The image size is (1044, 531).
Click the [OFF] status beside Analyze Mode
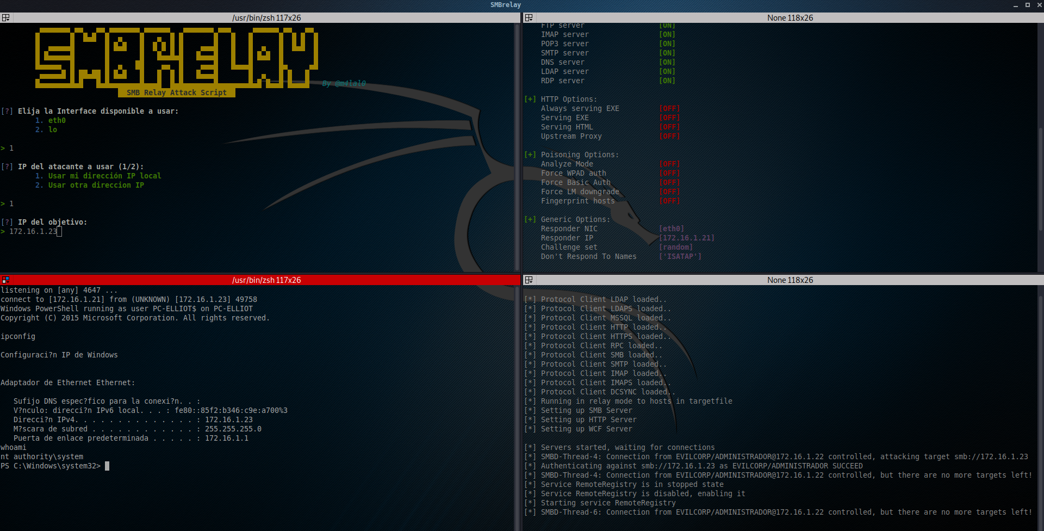coord(669,164)
